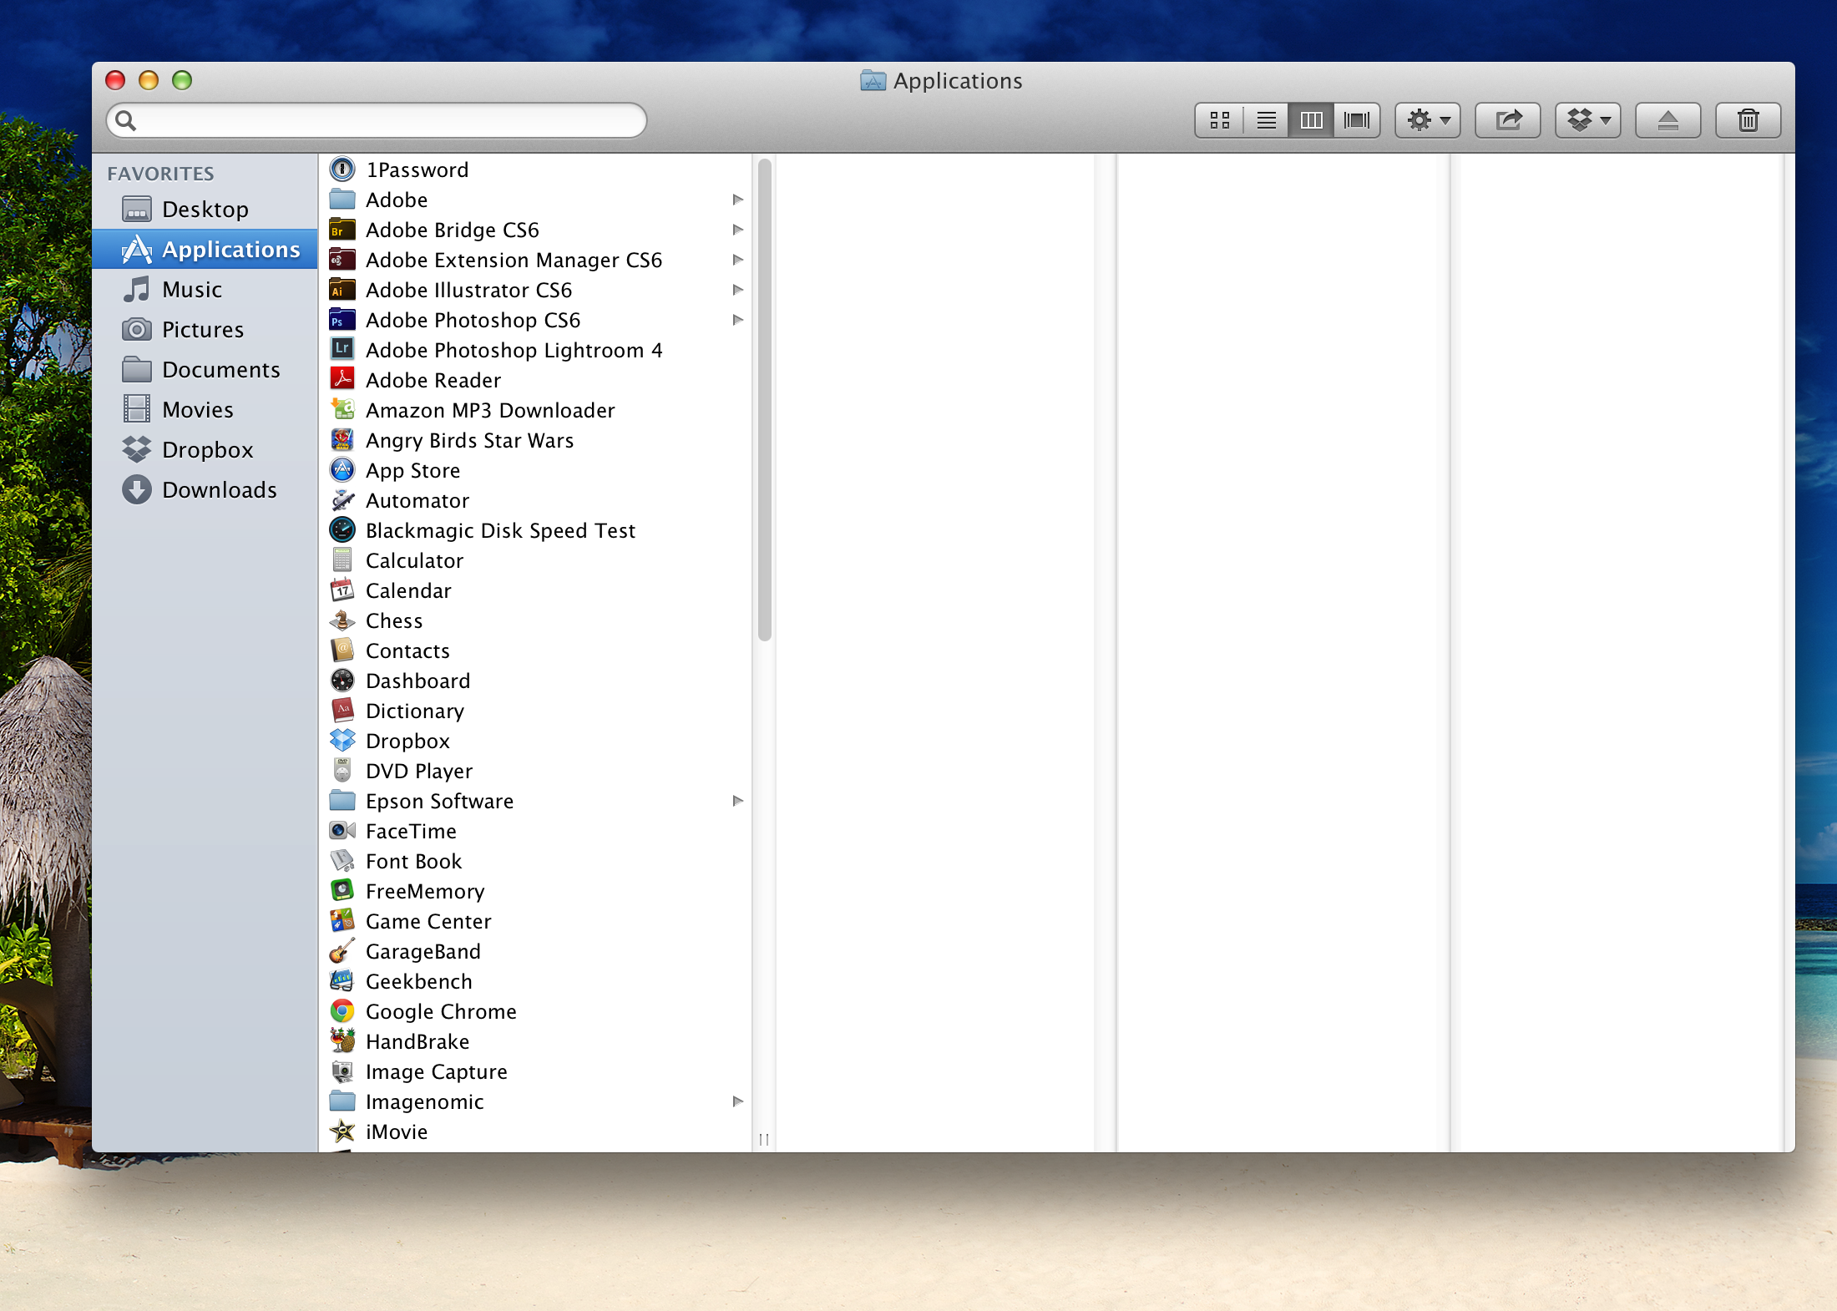
Task: Open Pictures in the sidebar
Action: point(205,329)
